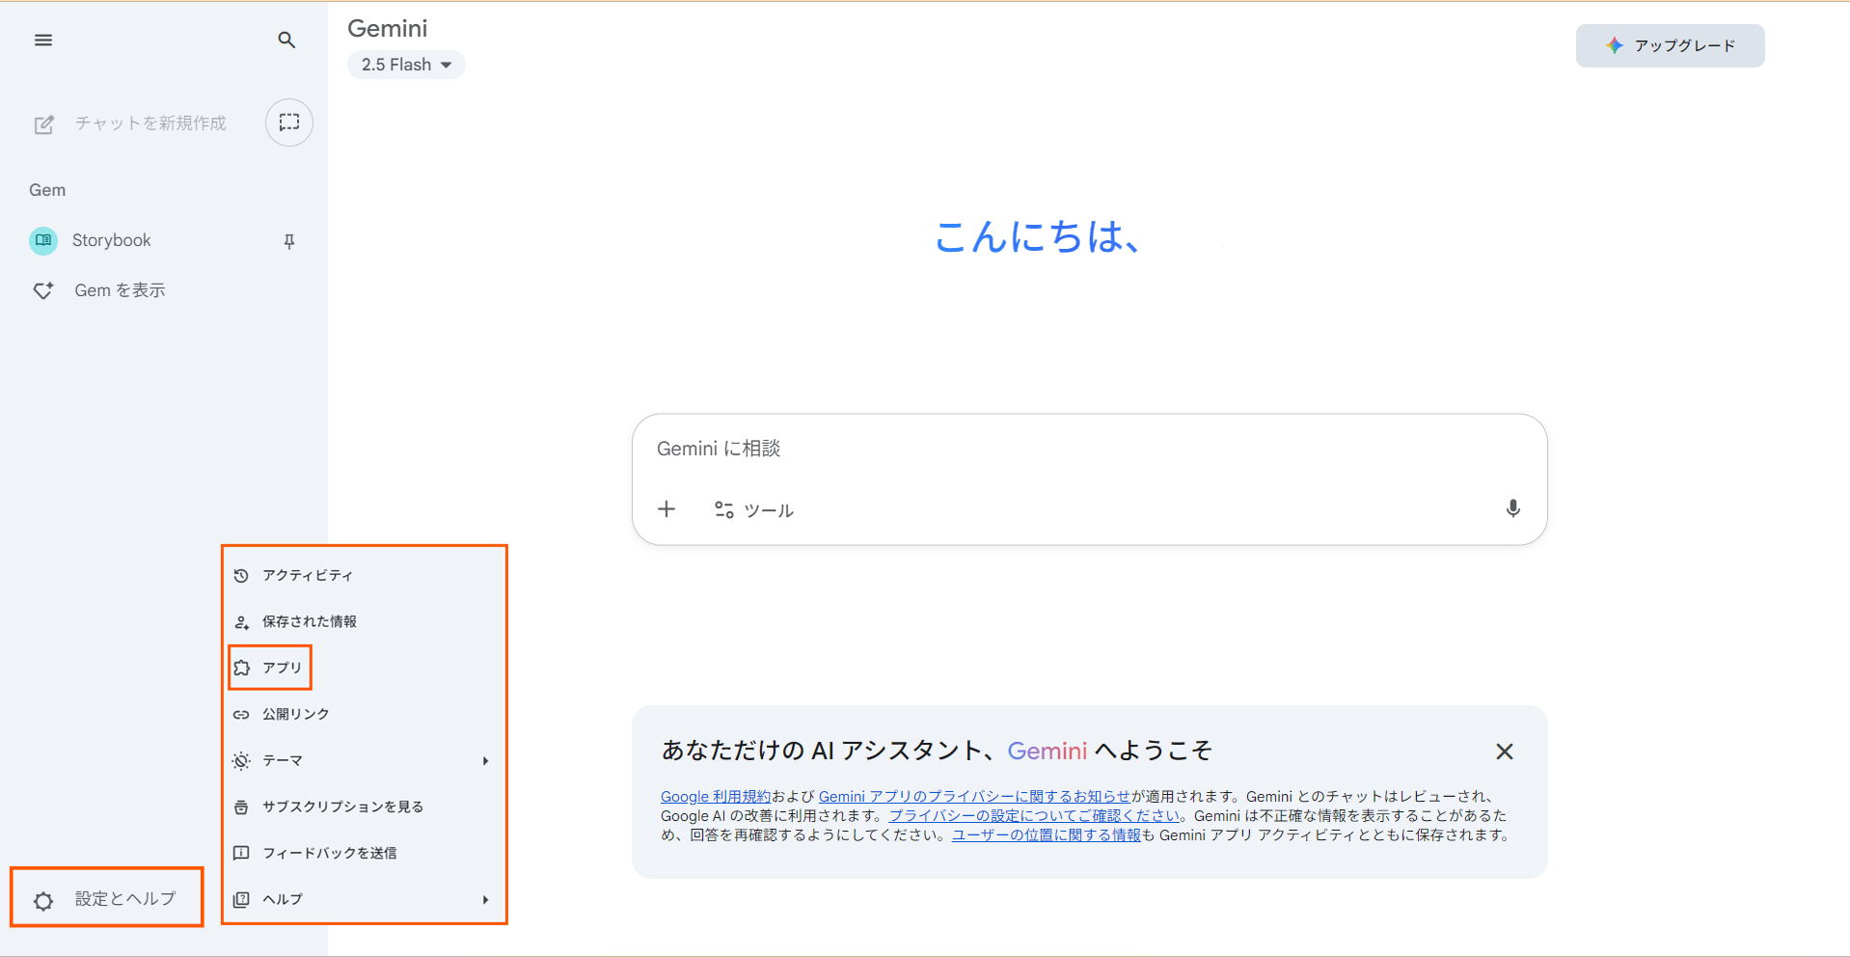Click the hamburger main menu icon

coord(43,40)
